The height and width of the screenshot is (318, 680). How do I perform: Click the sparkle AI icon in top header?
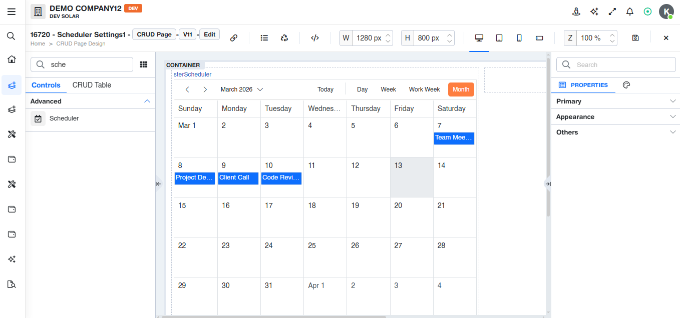pos(594,11)
